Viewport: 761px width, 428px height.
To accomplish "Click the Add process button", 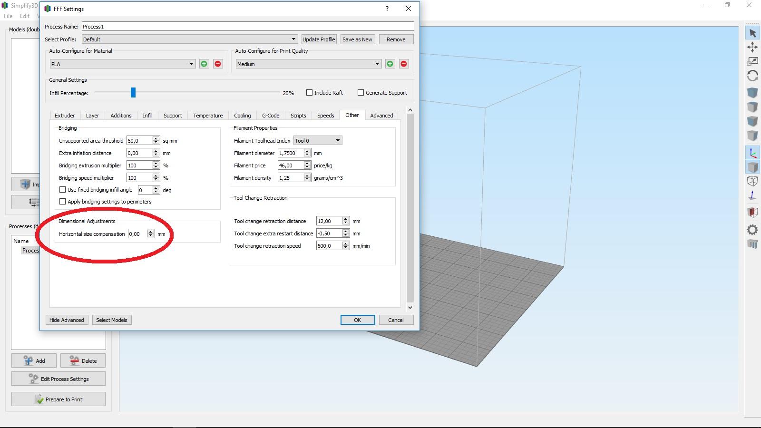I will click(34, 360).
